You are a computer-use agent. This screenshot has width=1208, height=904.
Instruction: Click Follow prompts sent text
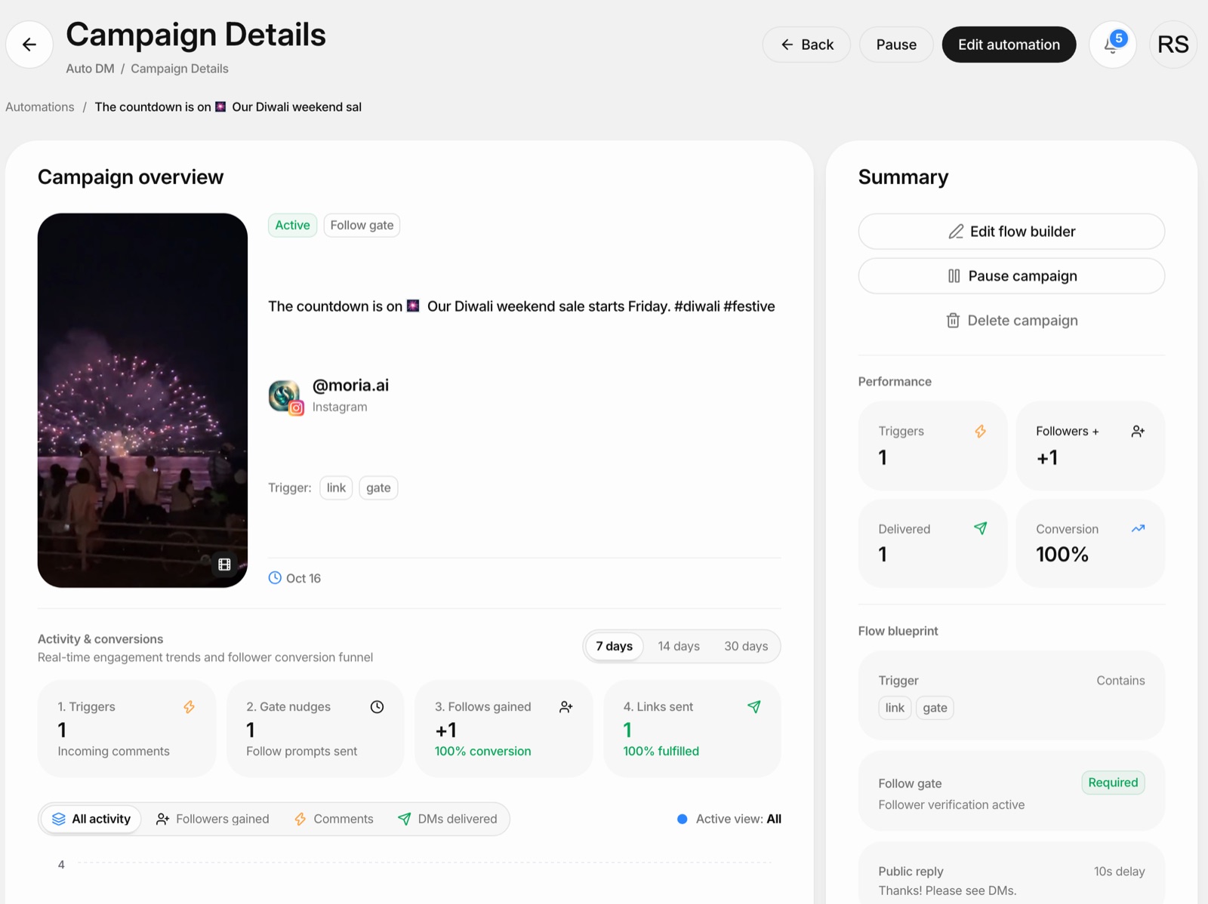pos(301,751)
